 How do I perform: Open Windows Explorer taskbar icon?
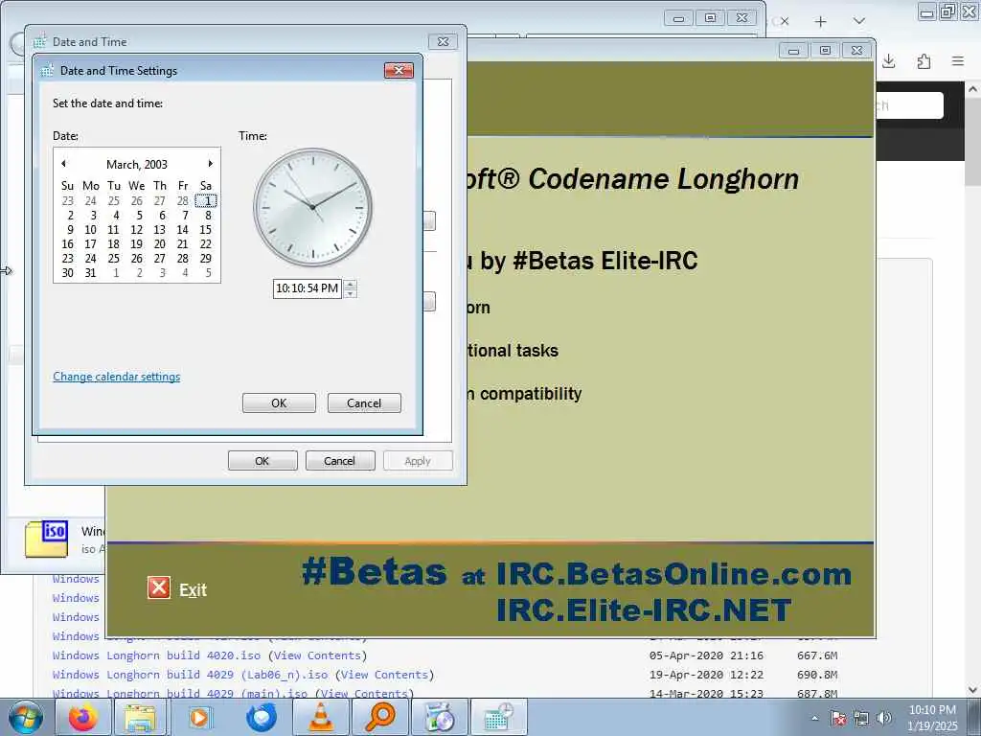tap(140, 717)
